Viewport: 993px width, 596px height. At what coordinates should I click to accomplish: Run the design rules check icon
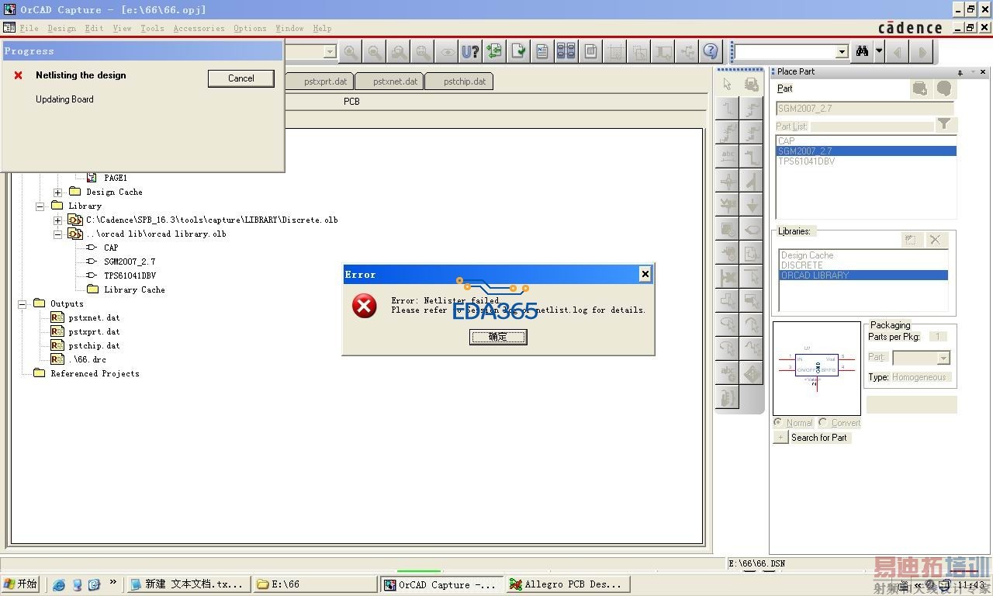point(518,52)
